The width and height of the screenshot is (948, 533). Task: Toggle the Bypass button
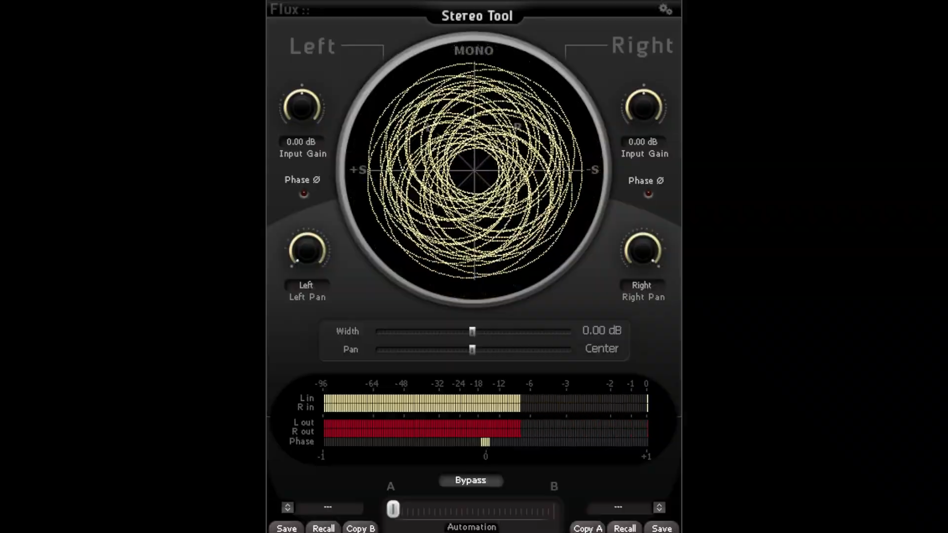point(471,480)
